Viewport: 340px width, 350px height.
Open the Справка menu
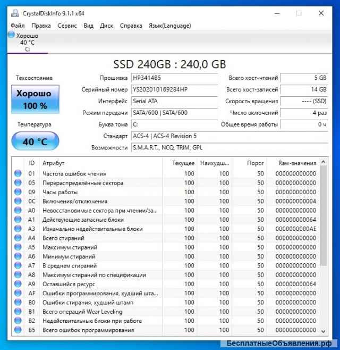[x=131, y=26]
